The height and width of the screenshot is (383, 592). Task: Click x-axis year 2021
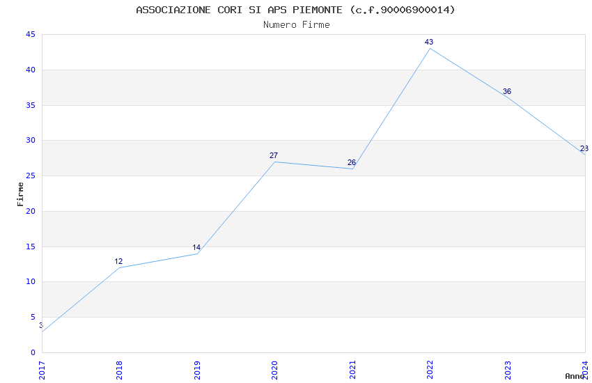(352, 370)
